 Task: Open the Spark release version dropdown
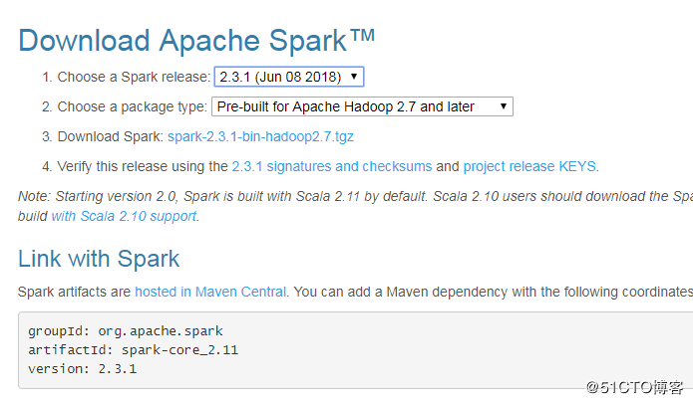click(289, 77)
